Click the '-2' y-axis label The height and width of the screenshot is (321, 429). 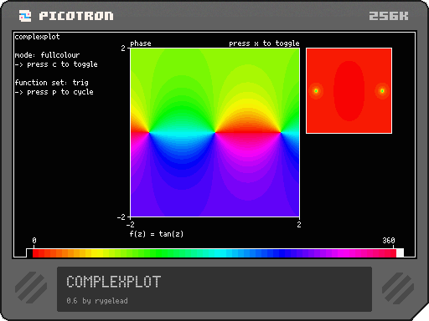coord(121,217)
